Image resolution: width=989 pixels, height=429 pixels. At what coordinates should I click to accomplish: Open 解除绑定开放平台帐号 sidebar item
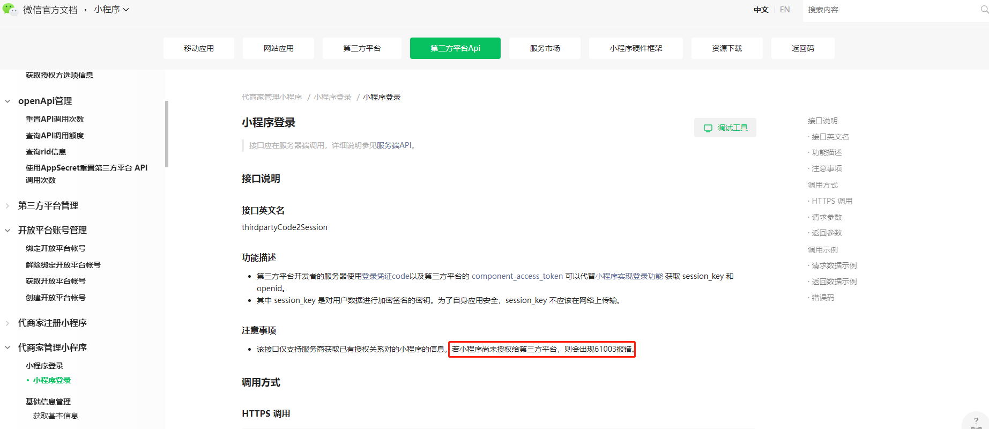[63, 265]
